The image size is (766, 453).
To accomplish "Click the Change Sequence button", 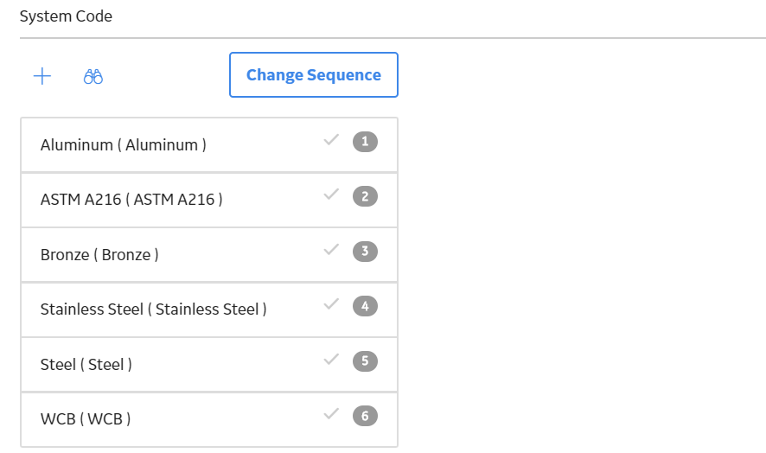I will (314, 74).
